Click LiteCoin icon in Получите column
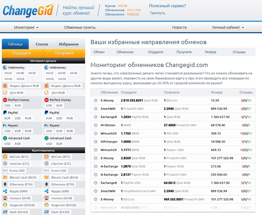 coord(47,163)
